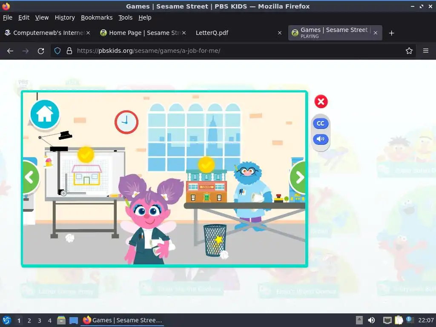Image resolution: width=436 pixels, height=327 pixels.
Task: Click the building model on the table
Action: coord(207,186)
